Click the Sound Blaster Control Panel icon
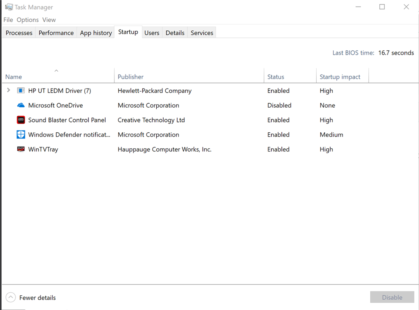419x310 pixels. tap(21, 120)
